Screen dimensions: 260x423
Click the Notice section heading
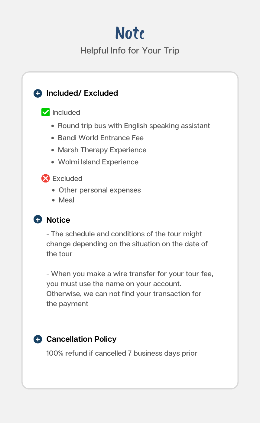coord(58,220)
